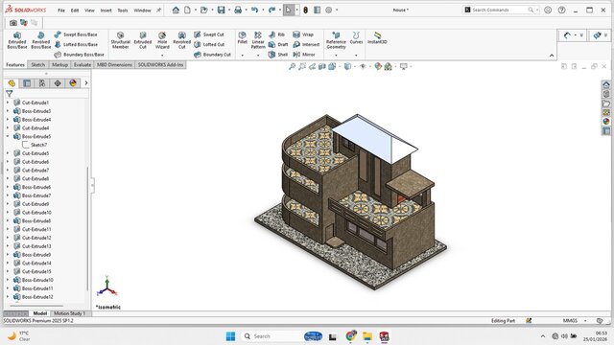Click the Undo icon

[x=254, y=11]
